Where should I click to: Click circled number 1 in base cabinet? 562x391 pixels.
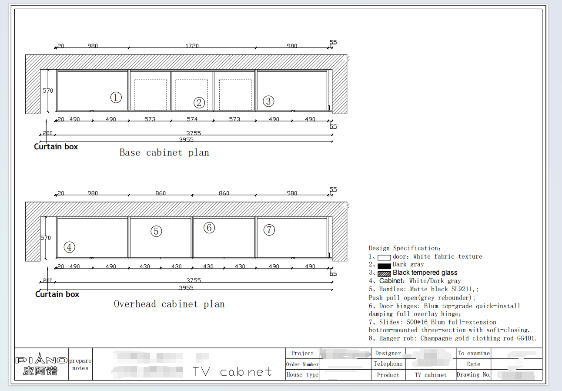point(116,98)
